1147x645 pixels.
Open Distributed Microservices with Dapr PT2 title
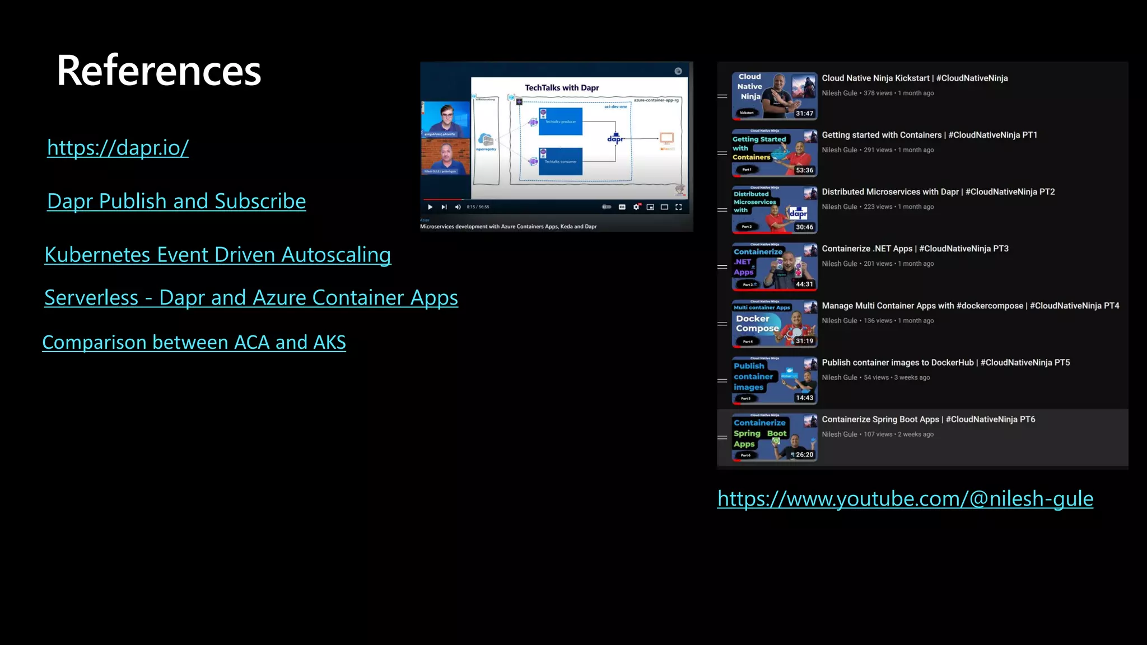point(938,192)
